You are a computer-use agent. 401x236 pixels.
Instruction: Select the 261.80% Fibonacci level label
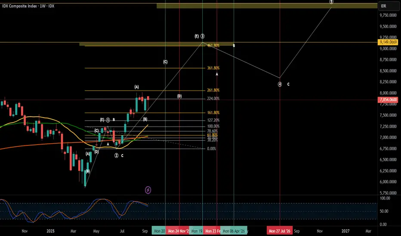213,90
